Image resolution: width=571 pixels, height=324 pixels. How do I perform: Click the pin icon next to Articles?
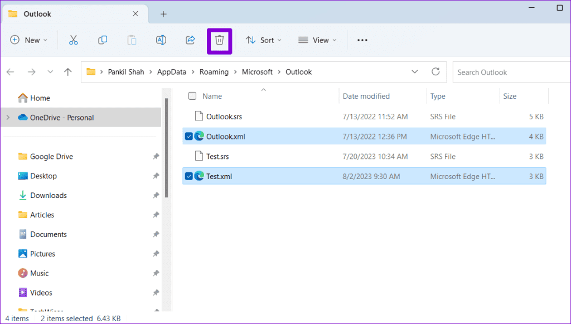[x=156, y=215]
